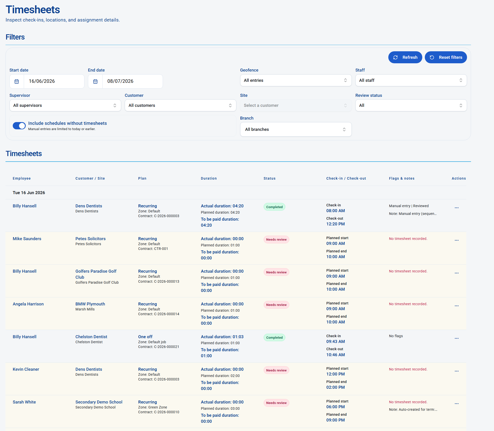Viewport: 494px width, 431px height.
Task: Open actions menu for Kevin Cleaner row
Action: pyautogui.click(x=457, y=371)
